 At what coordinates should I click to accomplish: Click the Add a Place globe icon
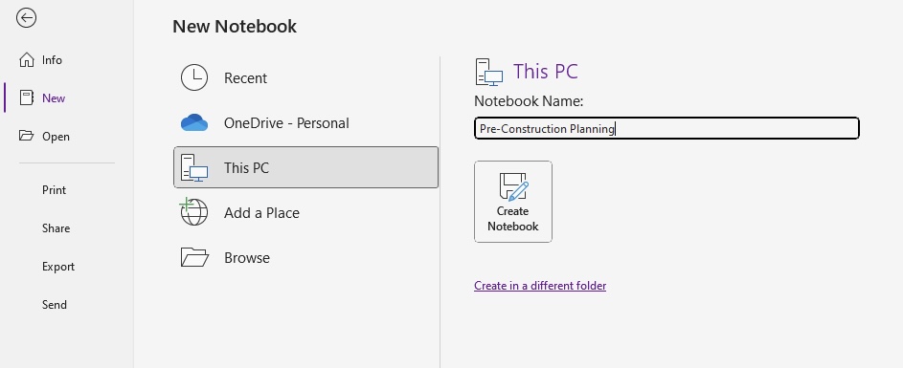(x=193, y=211)
